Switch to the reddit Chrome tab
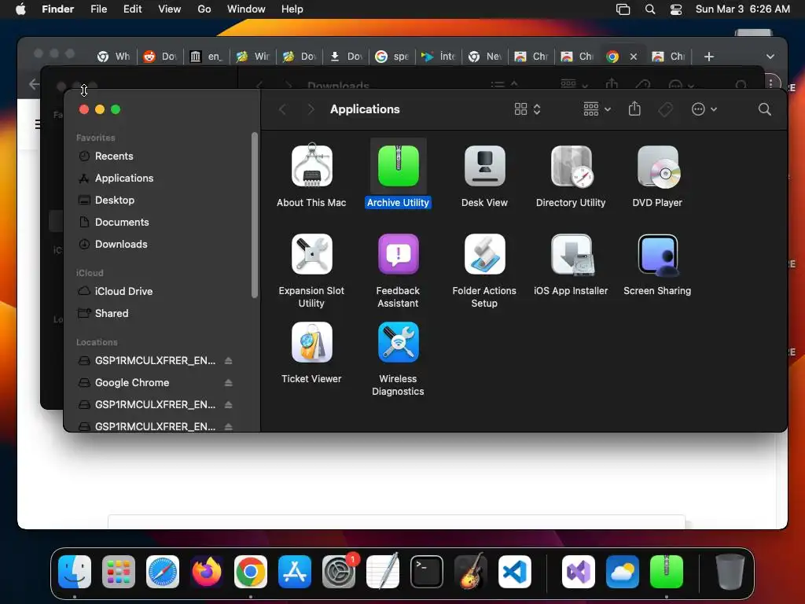 (x=160, y=57)
